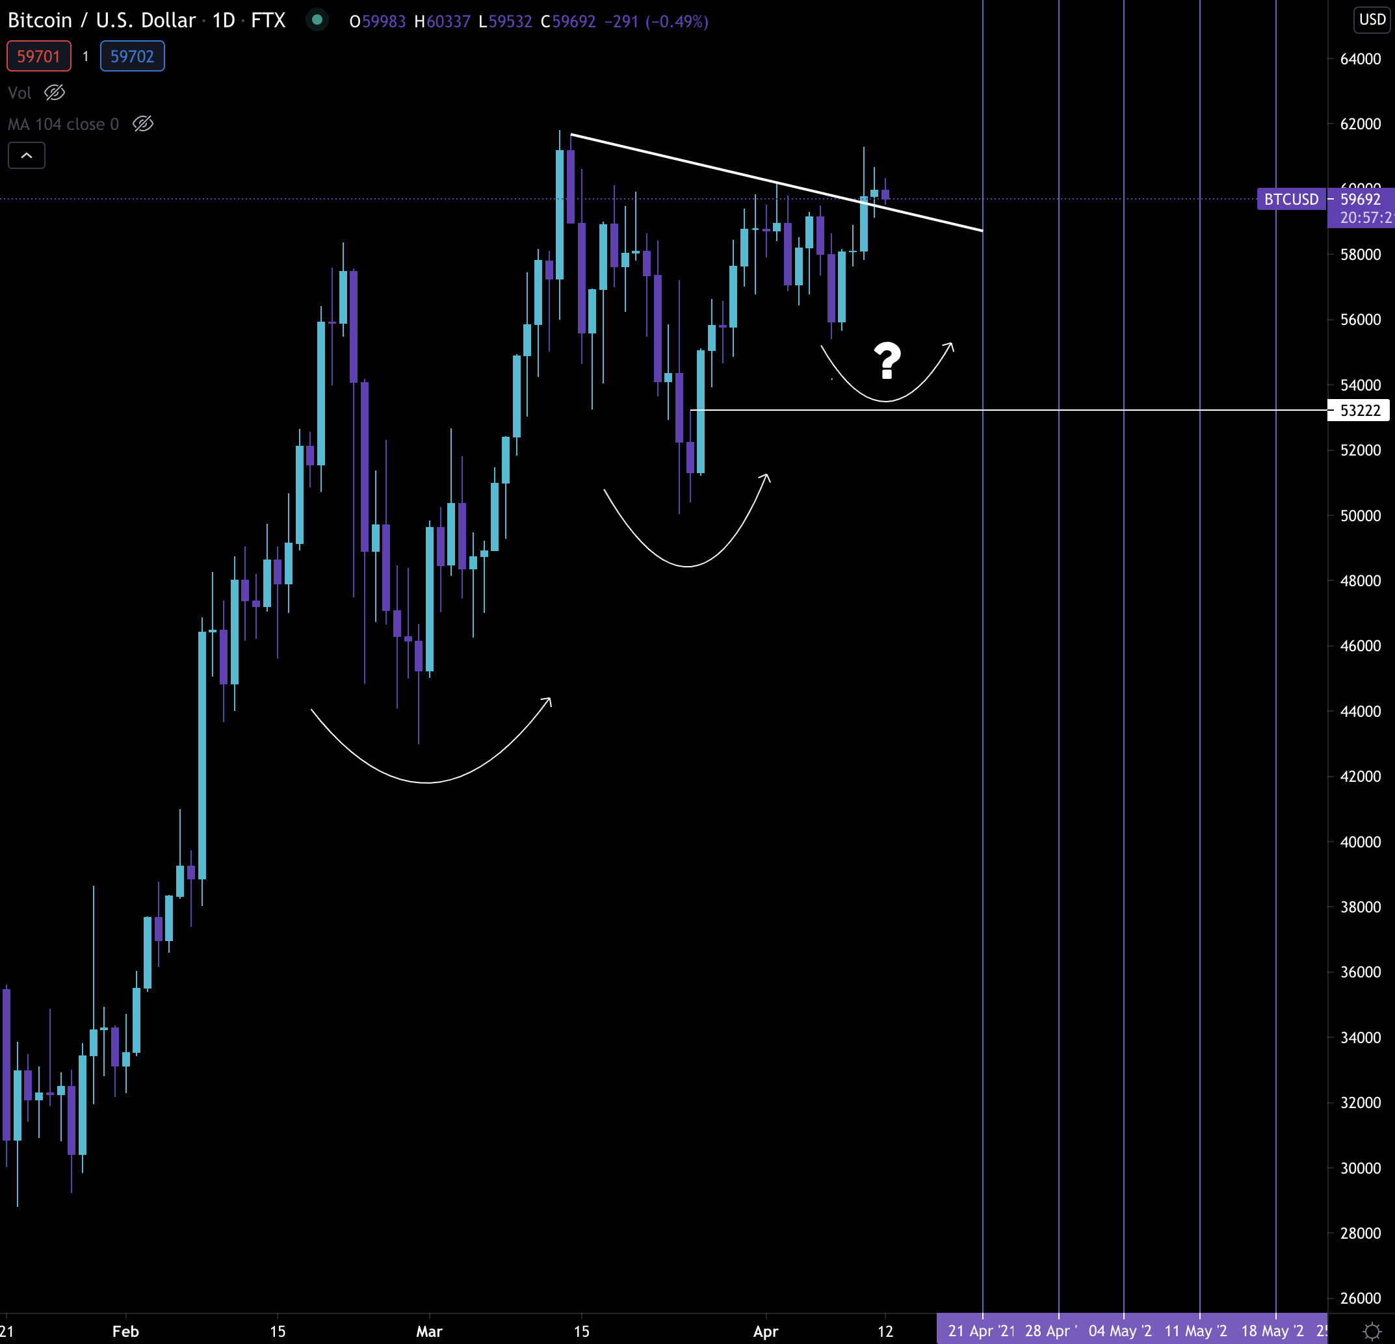
Task: Click the Vol indicator label
Action: (x=20, y=93)
